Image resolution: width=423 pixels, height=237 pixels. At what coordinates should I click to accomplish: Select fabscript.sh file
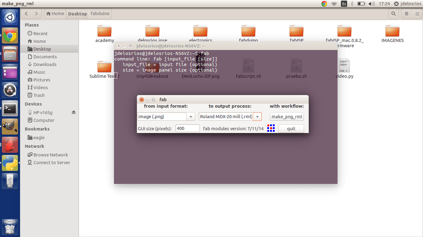(248, 69)
